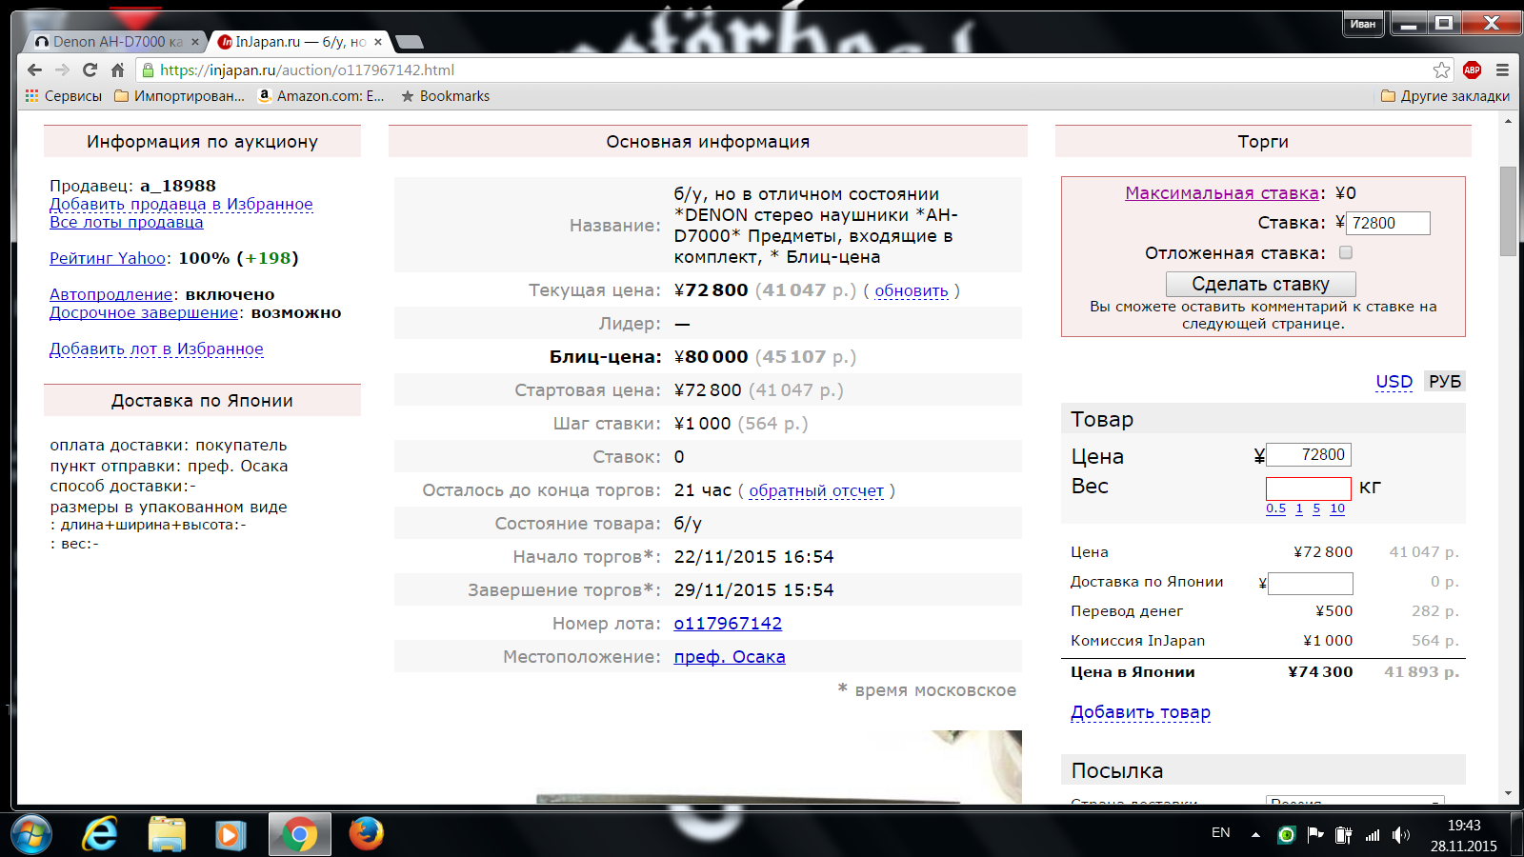The width and height of the screenshot is (1524, 857).
Task: Open the Сервисы apps shortcut
Action: tap(64, 96)
